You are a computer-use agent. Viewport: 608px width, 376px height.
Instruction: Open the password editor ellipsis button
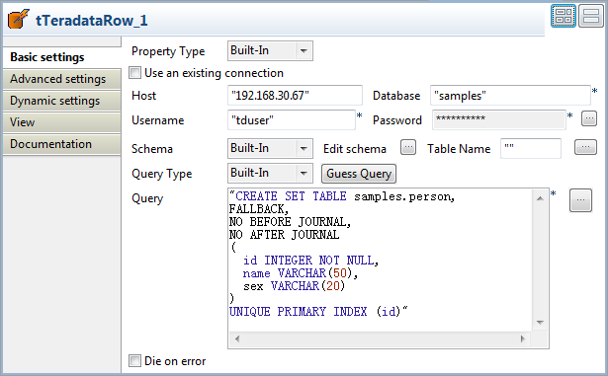tap(588, 118)
